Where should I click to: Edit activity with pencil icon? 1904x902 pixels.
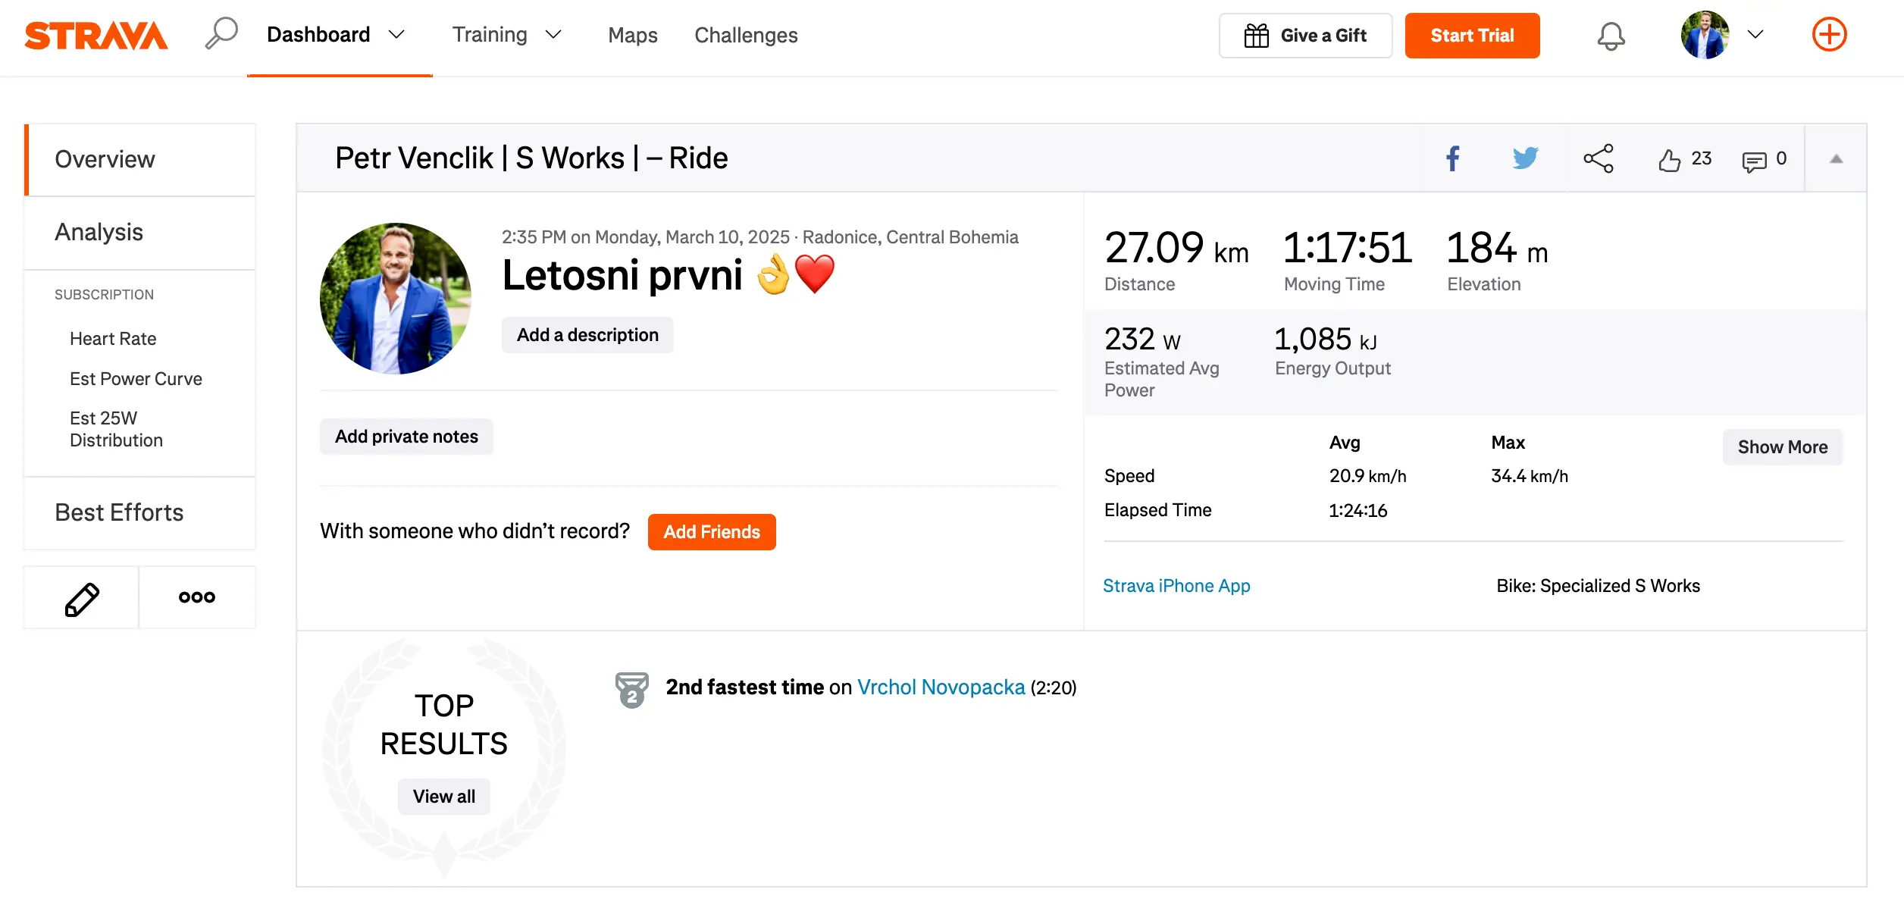coord(82,599)
